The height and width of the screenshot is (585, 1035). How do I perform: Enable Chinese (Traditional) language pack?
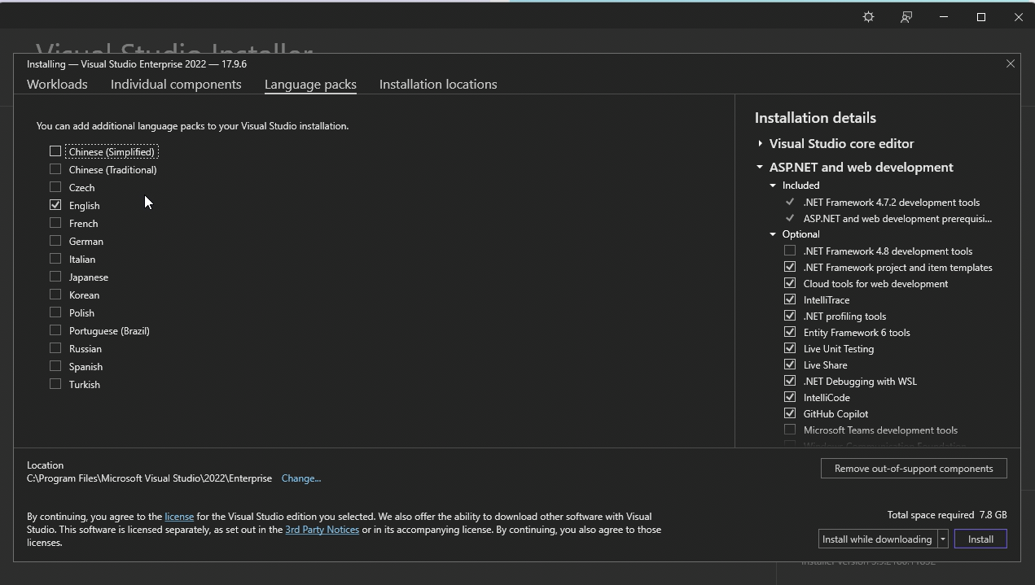pos(55,169)
